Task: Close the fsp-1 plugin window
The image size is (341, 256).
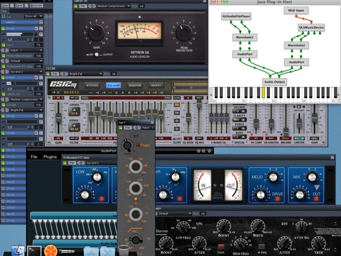Action: [152, 122]
